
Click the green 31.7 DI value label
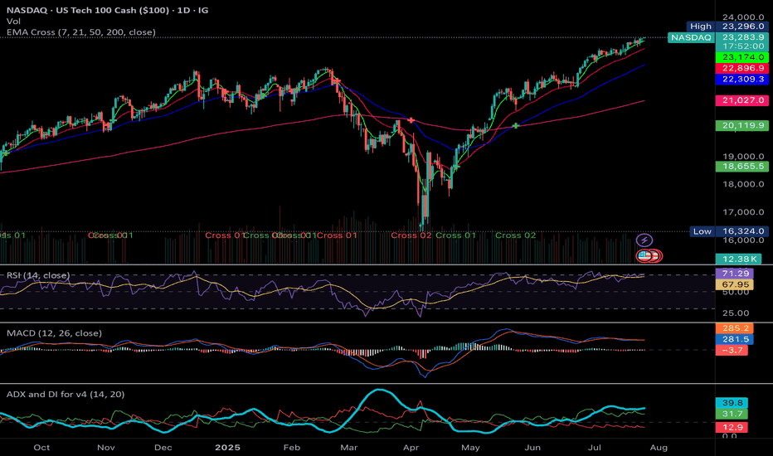[732, 414]
